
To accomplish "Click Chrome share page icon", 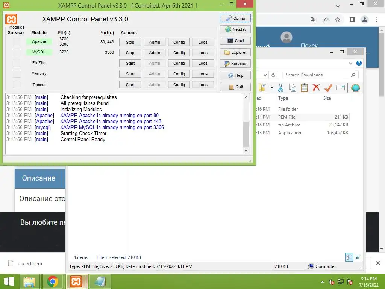I will click(x=326, y=20).
